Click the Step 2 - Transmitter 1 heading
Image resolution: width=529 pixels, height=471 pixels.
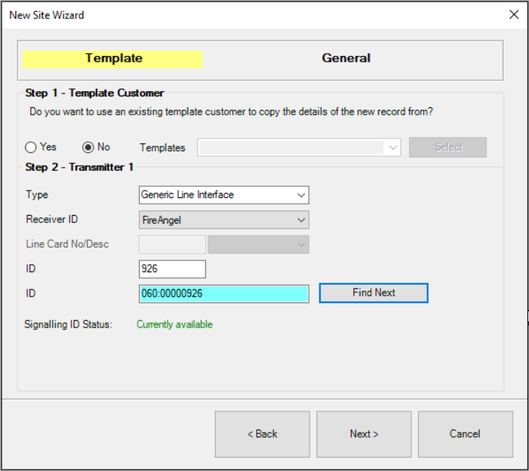click(x=79, y=167)
